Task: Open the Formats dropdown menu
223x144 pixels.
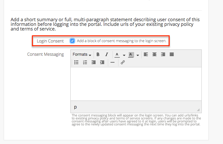Action: 82,54
